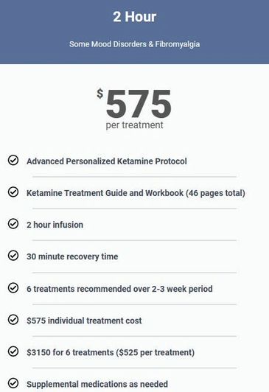Click 6 treatments recommended over 2-3 week text
Viewport: 269px width, 392px height.
pos(119,289)
